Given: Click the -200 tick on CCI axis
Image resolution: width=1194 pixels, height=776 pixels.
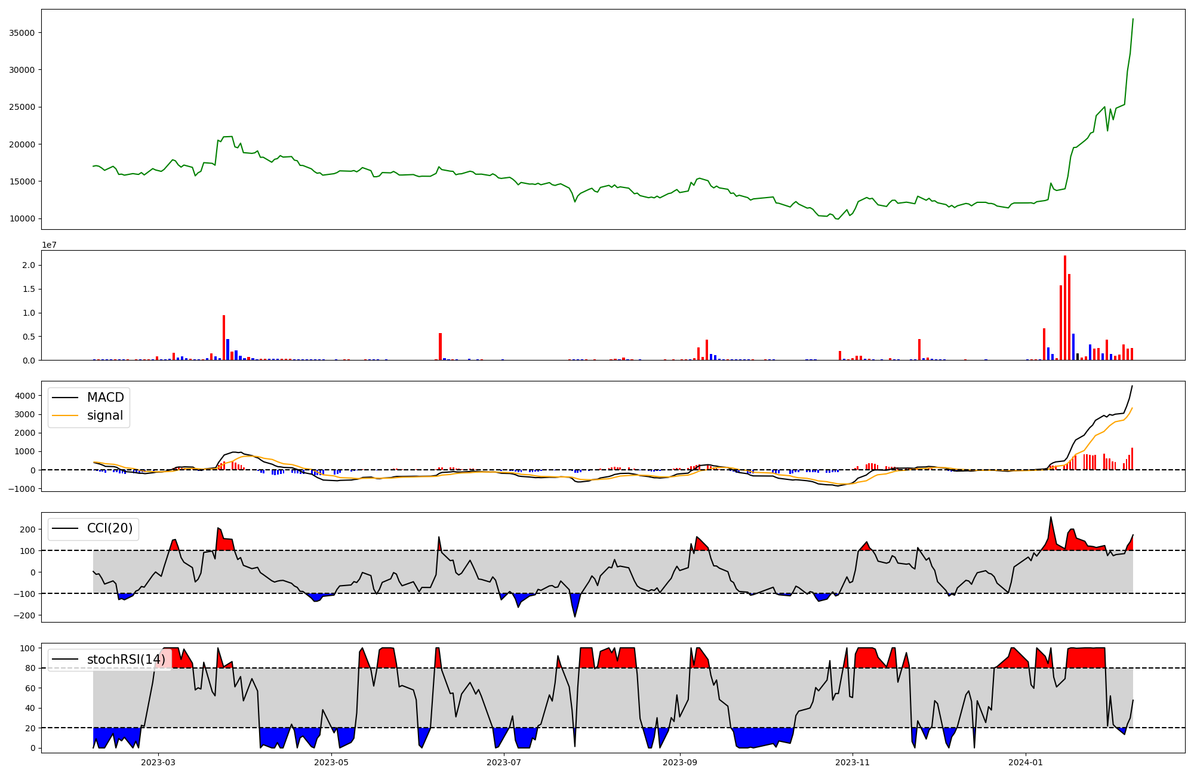Looking at the screenshot, I should coord(26,615).
